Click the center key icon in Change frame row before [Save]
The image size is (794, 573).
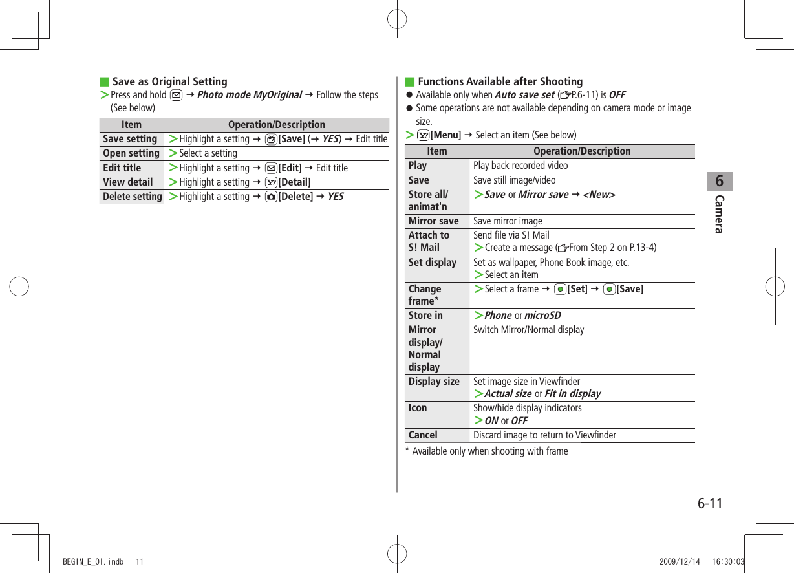[x=609, y=289]
